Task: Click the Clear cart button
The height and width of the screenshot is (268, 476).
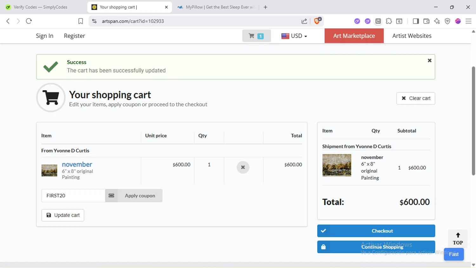Action: (416, 98)
